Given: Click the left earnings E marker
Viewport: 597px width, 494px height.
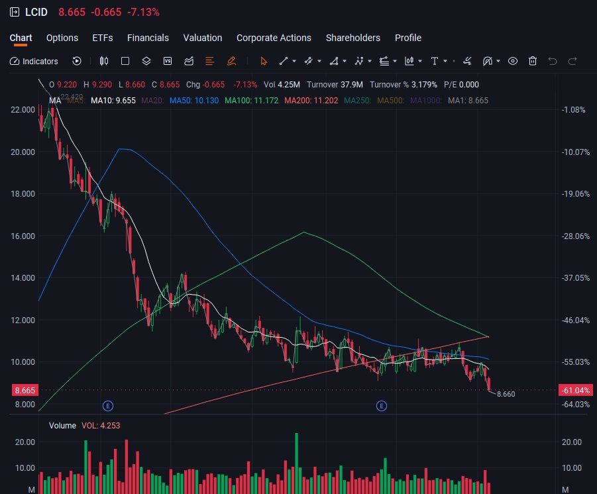Looking at the screenshot, I should point(108,406).
